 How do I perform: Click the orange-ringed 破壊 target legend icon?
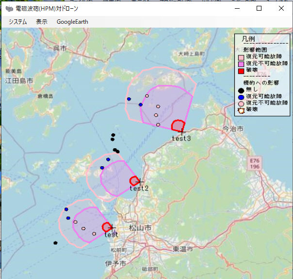pyautogui.click(x=241, y=110)
